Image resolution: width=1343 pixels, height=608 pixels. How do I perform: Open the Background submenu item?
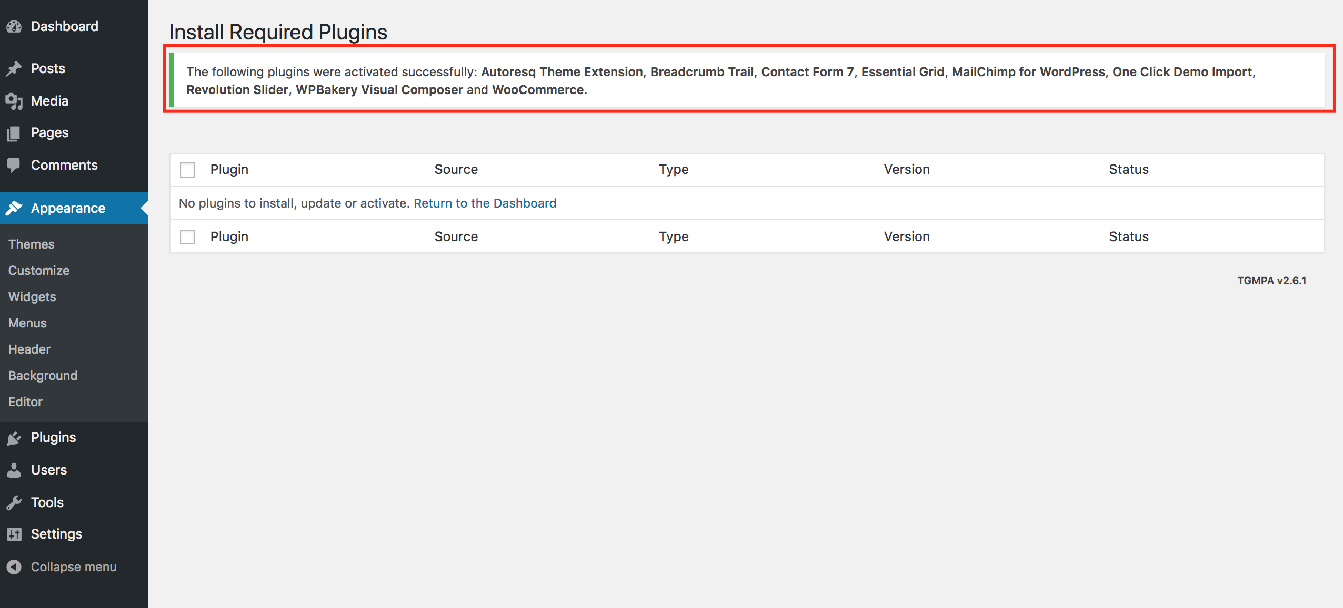[43, 376]
